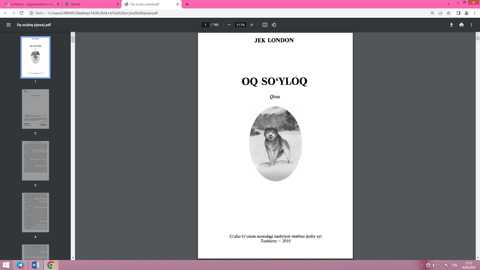This screenshot has height=270, width=480.
Task: Click the fit to page icon
Action: point(265,25)
